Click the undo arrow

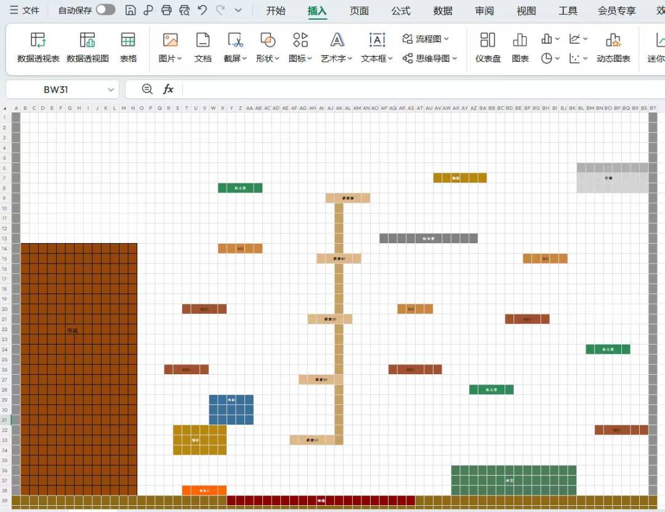[x=203, y=10]
